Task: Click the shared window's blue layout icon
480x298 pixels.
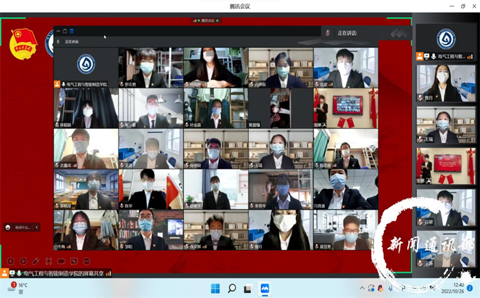Action: [x=71, y=32]
